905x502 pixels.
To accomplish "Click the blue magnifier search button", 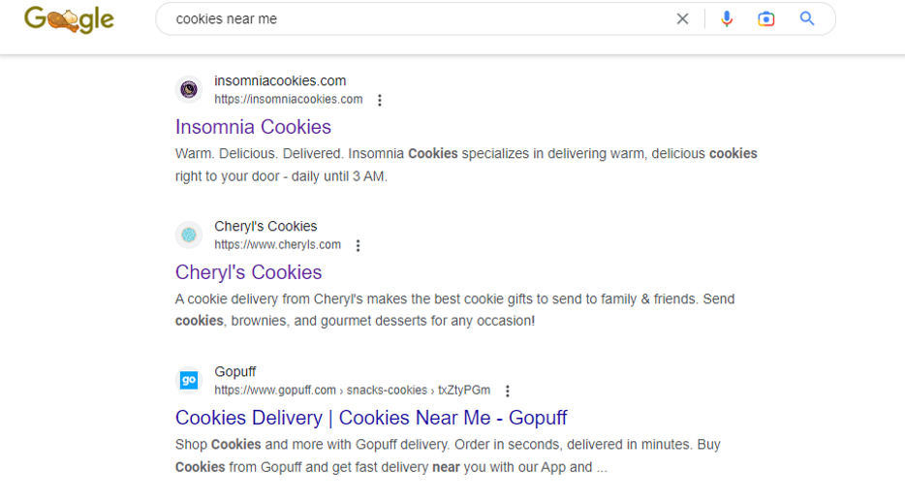I will coord(807,19).
